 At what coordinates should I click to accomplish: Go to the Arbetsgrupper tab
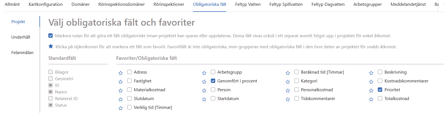coord(368,4)
